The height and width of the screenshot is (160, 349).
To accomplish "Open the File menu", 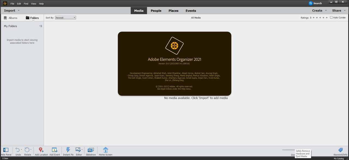I will (x=12, y=4).
